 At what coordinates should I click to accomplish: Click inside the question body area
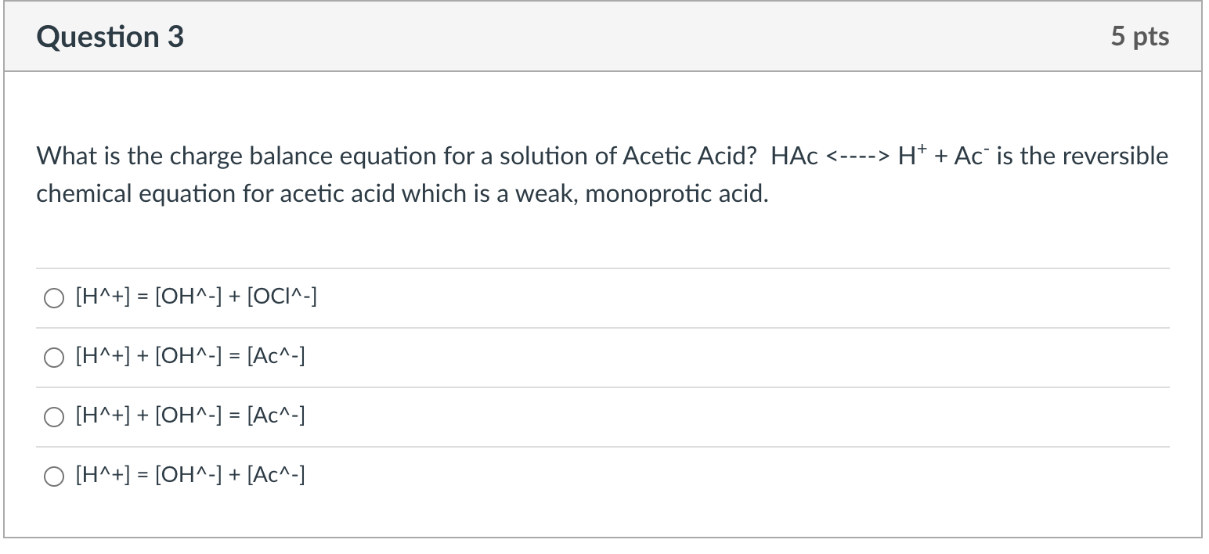coord(603,235)
